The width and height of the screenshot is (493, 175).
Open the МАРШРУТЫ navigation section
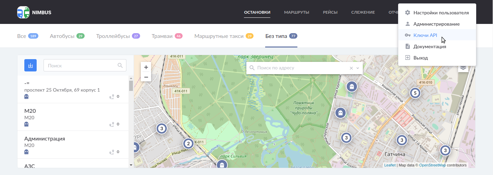(296, 12)
